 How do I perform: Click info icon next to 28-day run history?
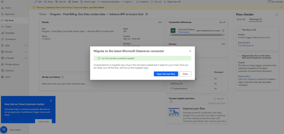click(63, 77)
